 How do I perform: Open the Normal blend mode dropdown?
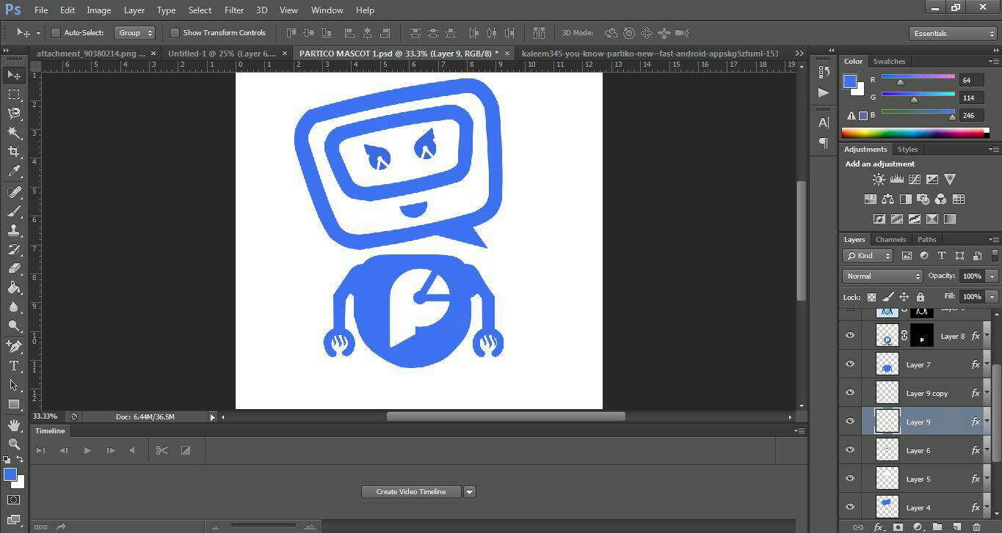click(x=882, y=276)
